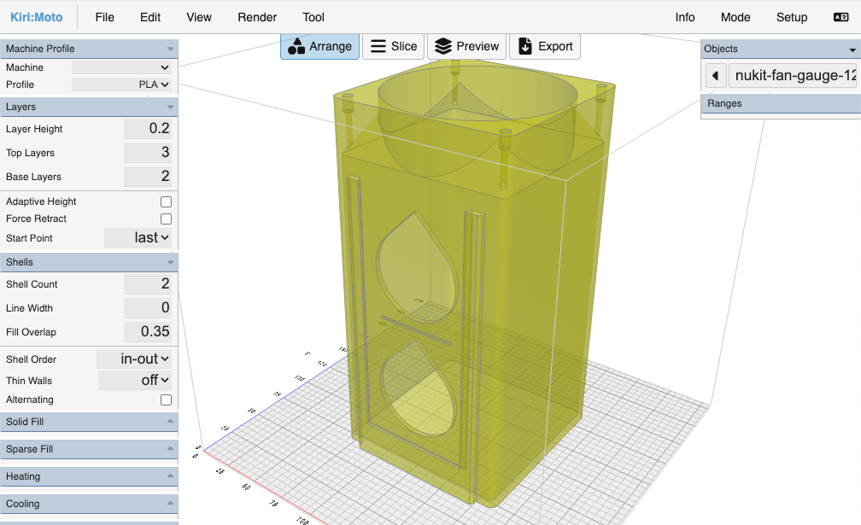Collapse the Shells section
The height and width of the screenshot is (525, 861).
pos(89,262)
